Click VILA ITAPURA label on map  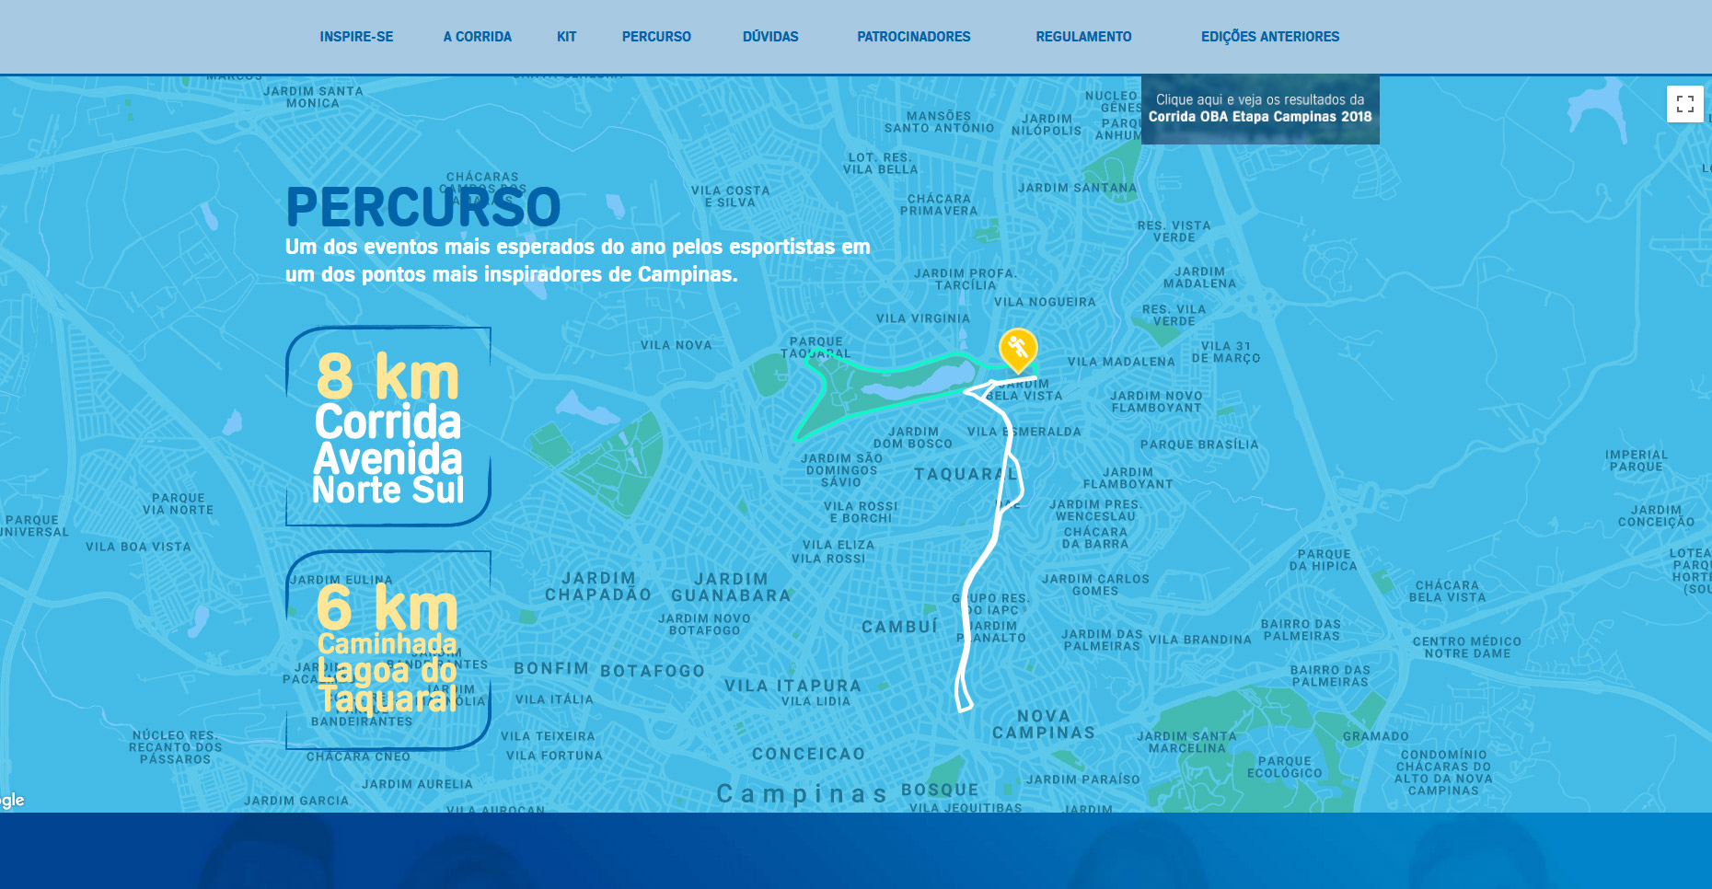[x=792, y=686]
